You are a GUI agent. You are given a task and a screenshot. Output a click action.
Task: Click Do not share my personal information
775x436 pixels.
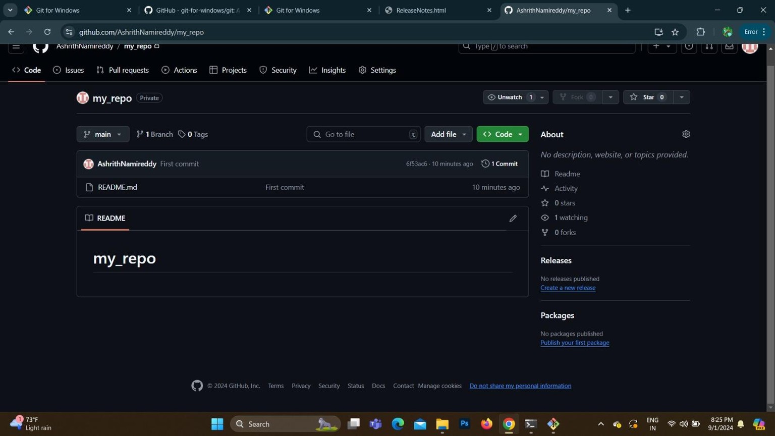pyautogui.click(x=520, y=386)
